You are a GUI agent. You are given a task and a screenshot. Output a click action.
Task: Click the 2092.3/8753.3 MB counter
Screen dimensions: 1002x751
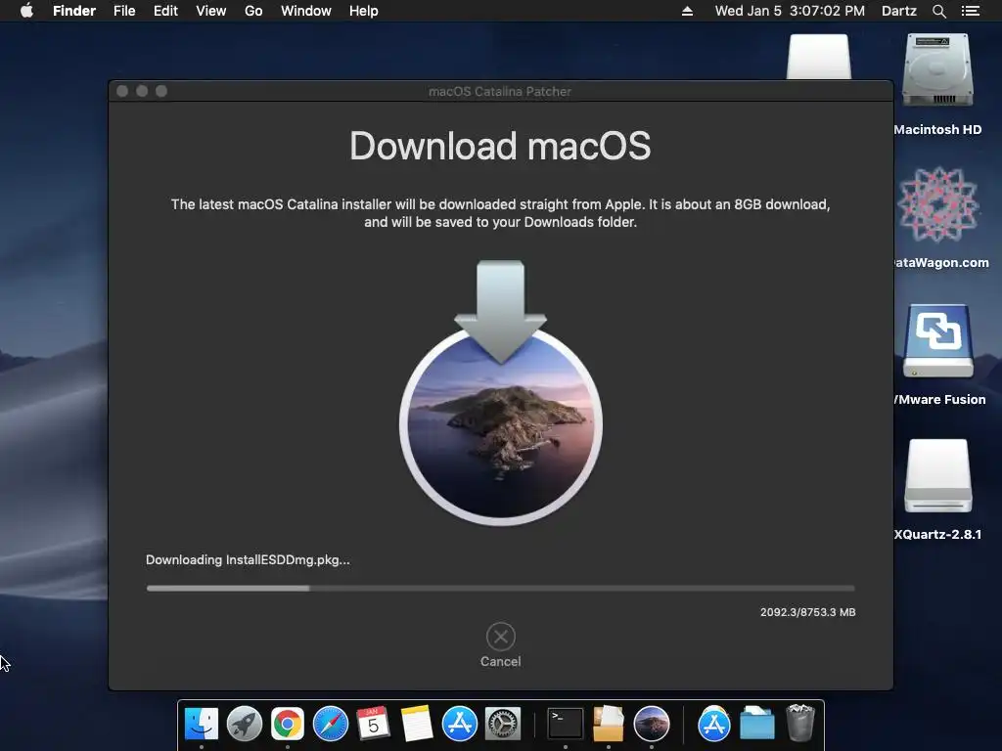coord(807,612)
